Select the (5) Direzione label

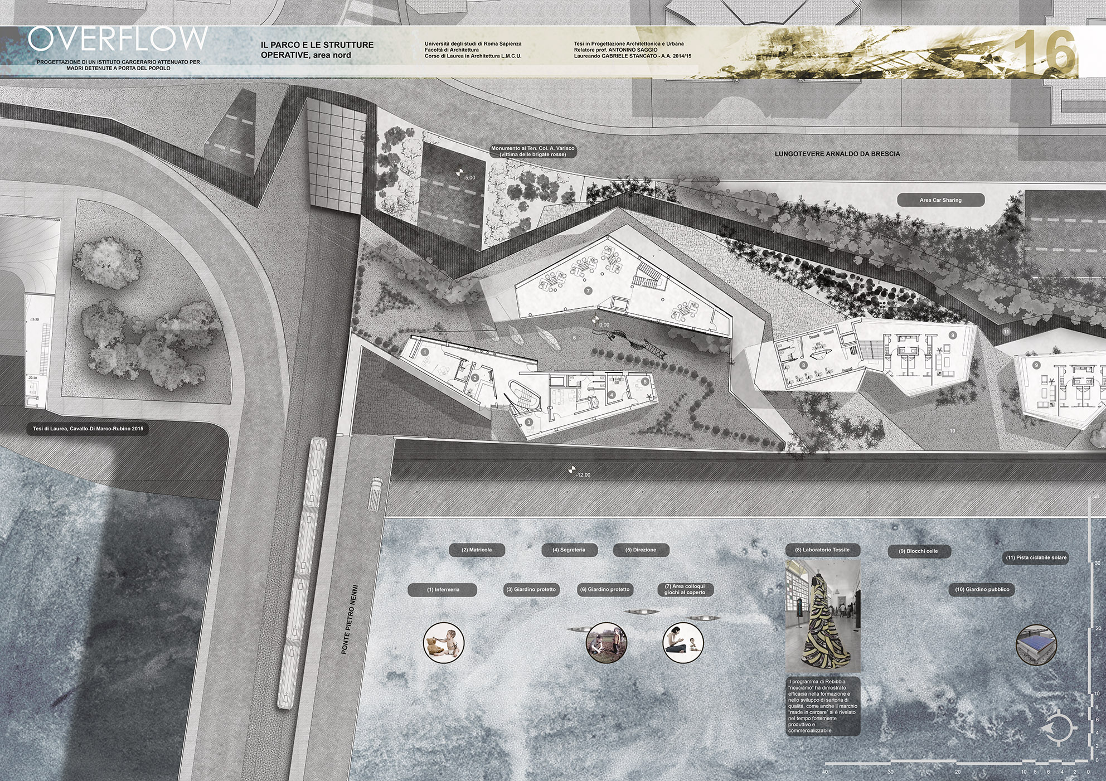coord(641,550)
